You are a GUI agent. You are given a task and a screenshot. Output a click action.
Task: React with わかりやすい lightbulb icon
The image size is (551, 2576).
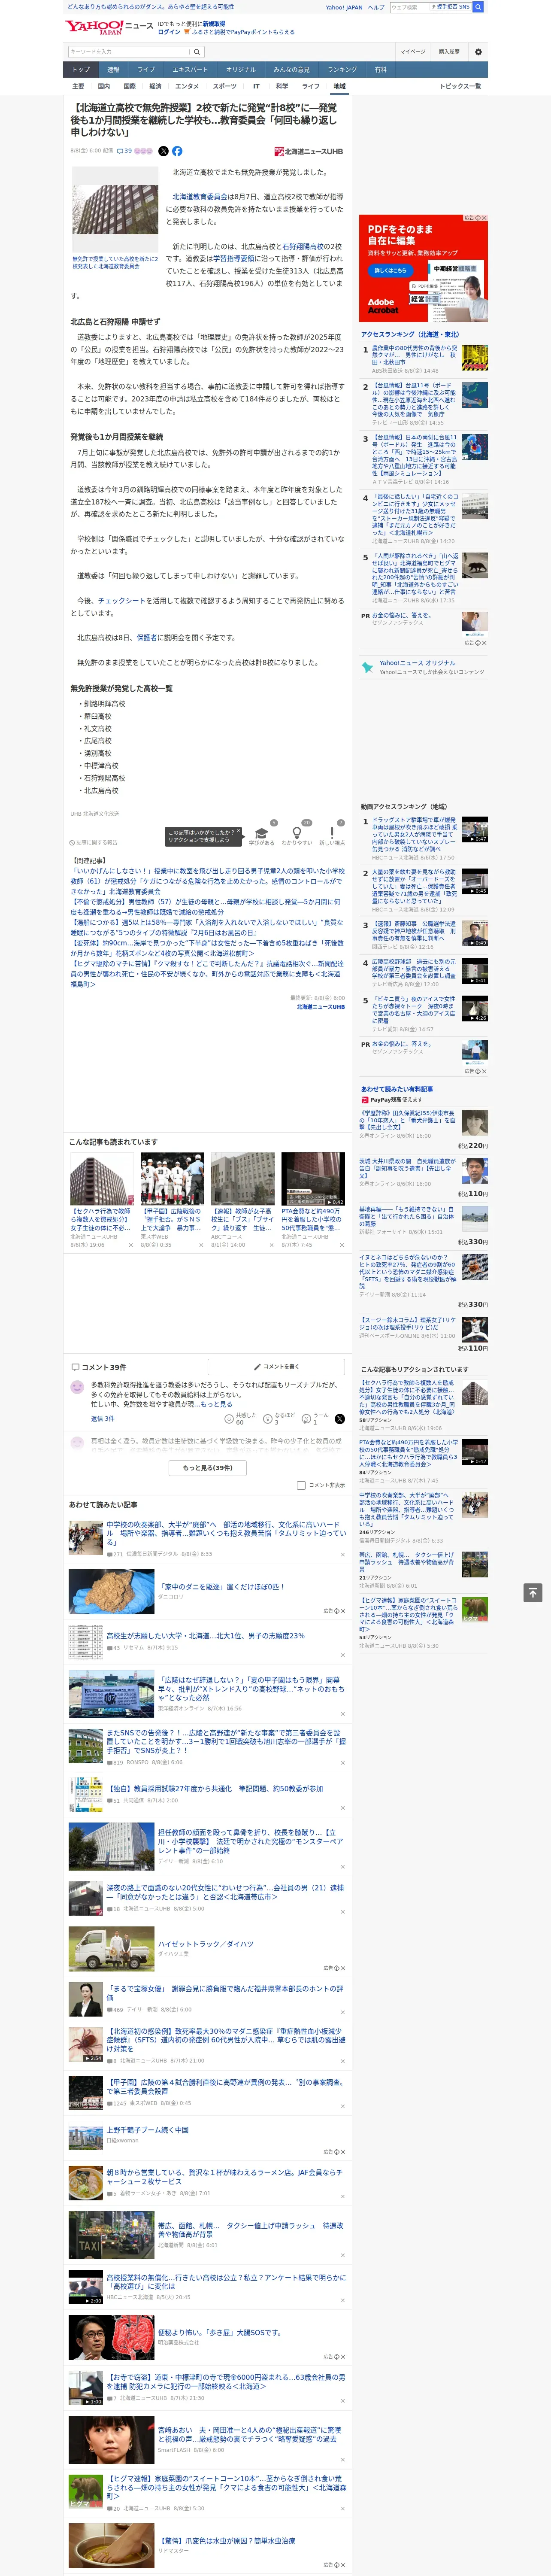click(x=296, y=832)
